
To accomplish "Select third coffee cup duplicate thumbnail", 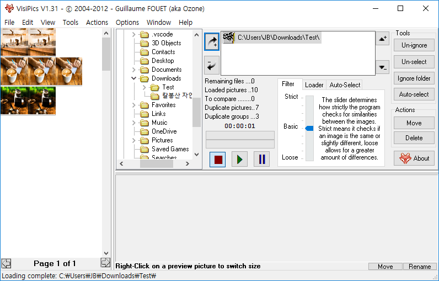I will (69, 71).
